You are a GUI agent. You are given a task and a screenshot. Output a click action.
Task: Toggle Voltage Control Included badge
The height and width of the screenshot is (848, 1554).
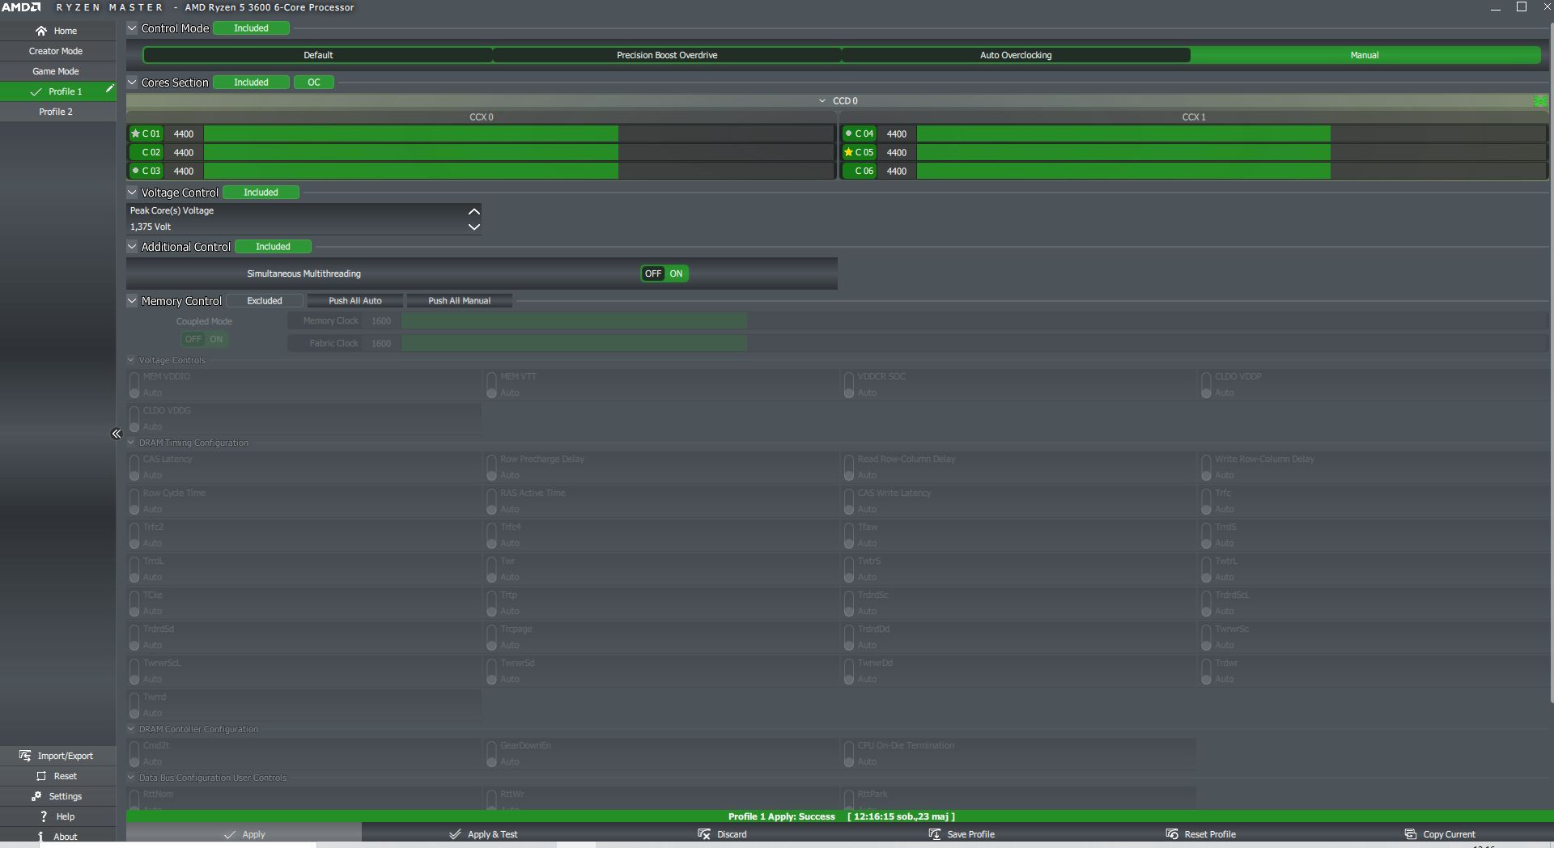[261, 193]
